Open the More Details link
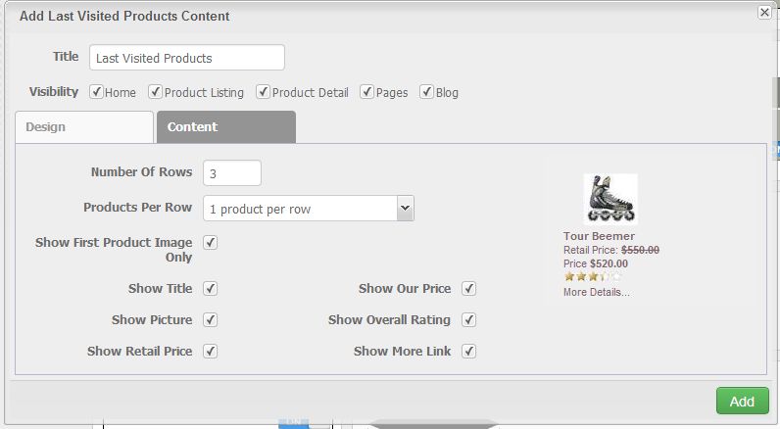This screenshot has height=429, width=780. click(597, 292)
